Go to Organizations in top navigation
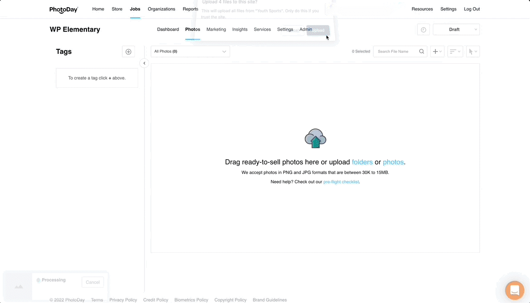 point(161,9)
